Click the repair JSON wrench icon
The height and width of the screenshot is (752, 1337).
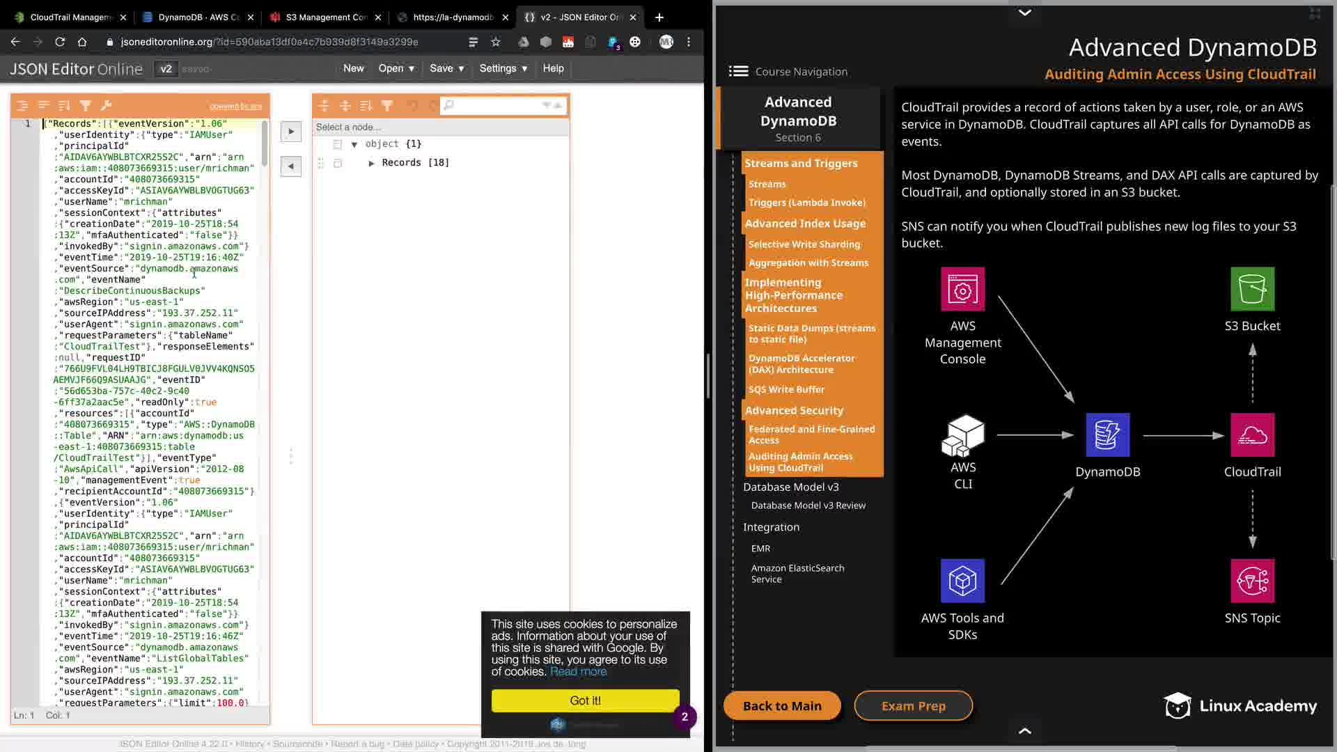[106, 106]
